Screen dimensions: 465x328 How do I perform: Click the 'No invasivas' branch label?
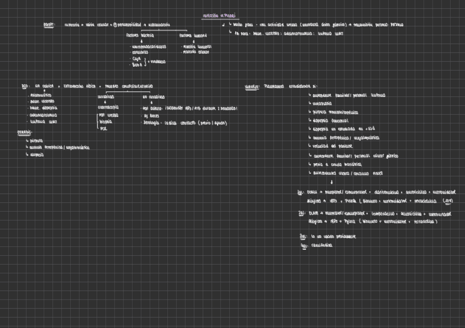pyautogui.click(x=154, y=96)
